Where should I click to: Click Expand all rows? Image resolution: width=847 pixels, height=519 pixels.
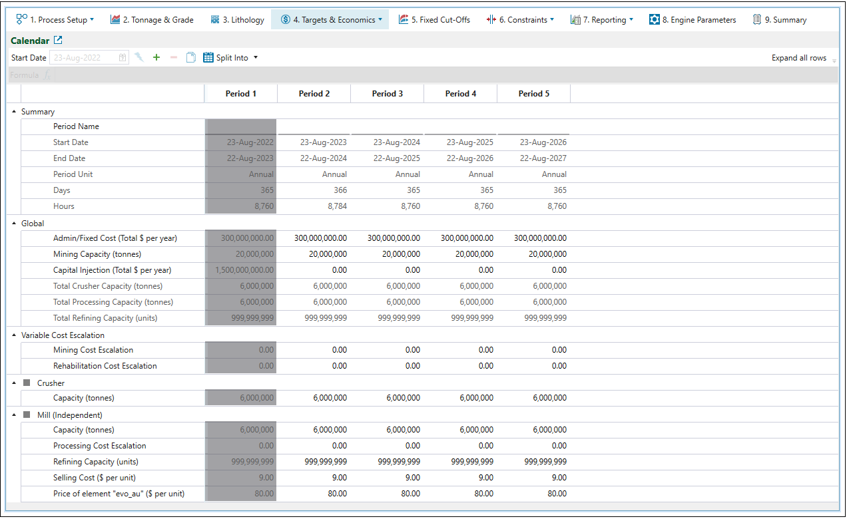pyautogui.click(x=799, y=58)
